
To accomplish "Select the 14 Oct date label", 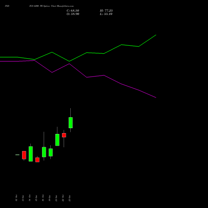I will pyautogui.click(x=30, y=198).
